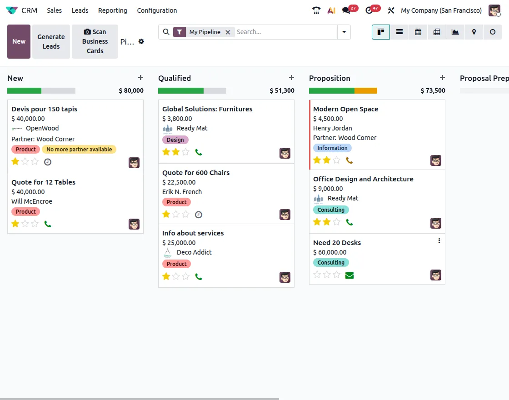Set priority star on Devis pour 150 tapis
The height and width of the screenshot is (400, 509).
pos(15,161)
